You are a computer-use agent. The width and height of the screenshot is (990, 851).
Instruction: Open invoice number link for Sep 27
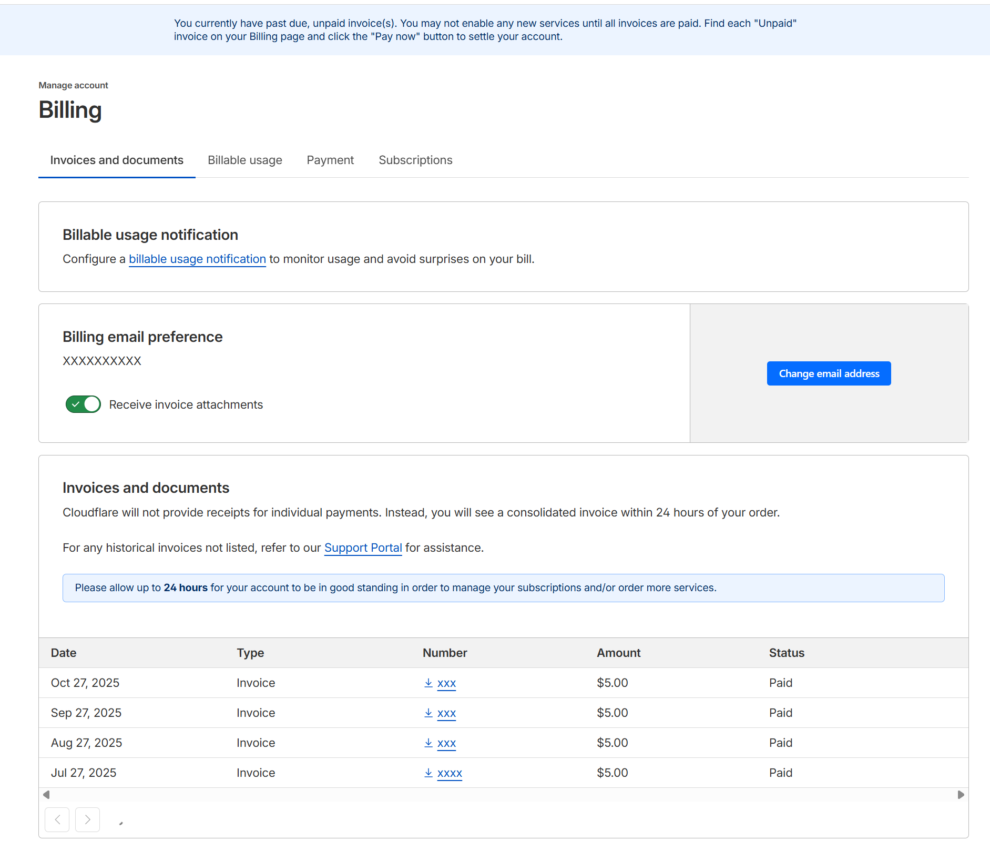click(446, 713)
